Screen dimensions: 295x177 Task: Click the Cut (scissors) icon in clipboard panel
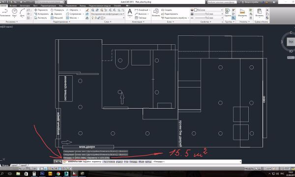click(x=267, y=10)
